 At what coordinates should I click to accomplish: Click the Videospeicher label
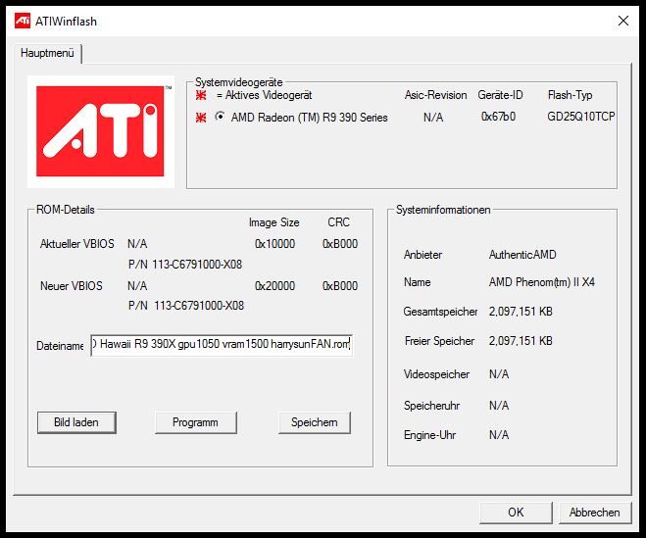point(436,374)
